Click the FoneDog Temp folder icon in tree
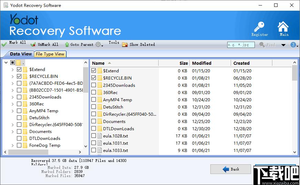This screenshot has width=300, height=185. click(25, 145)
